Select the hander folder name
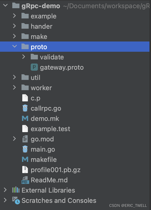 tap(41, 26)
